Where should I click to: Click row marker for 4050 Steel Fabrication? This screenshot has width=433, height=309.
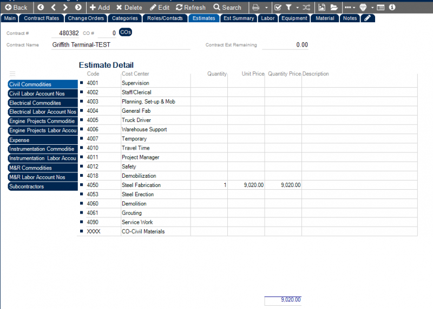(82, 184)
